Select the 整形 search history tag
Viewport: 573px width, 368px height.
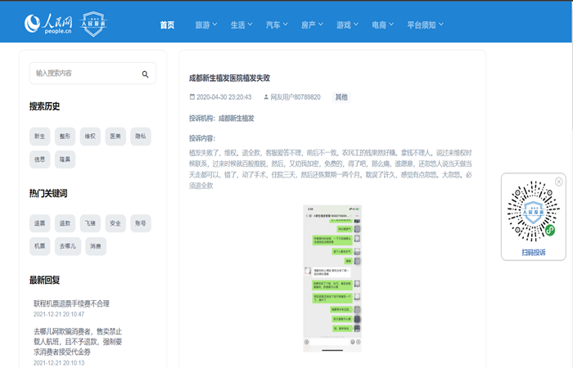(65, 136)
